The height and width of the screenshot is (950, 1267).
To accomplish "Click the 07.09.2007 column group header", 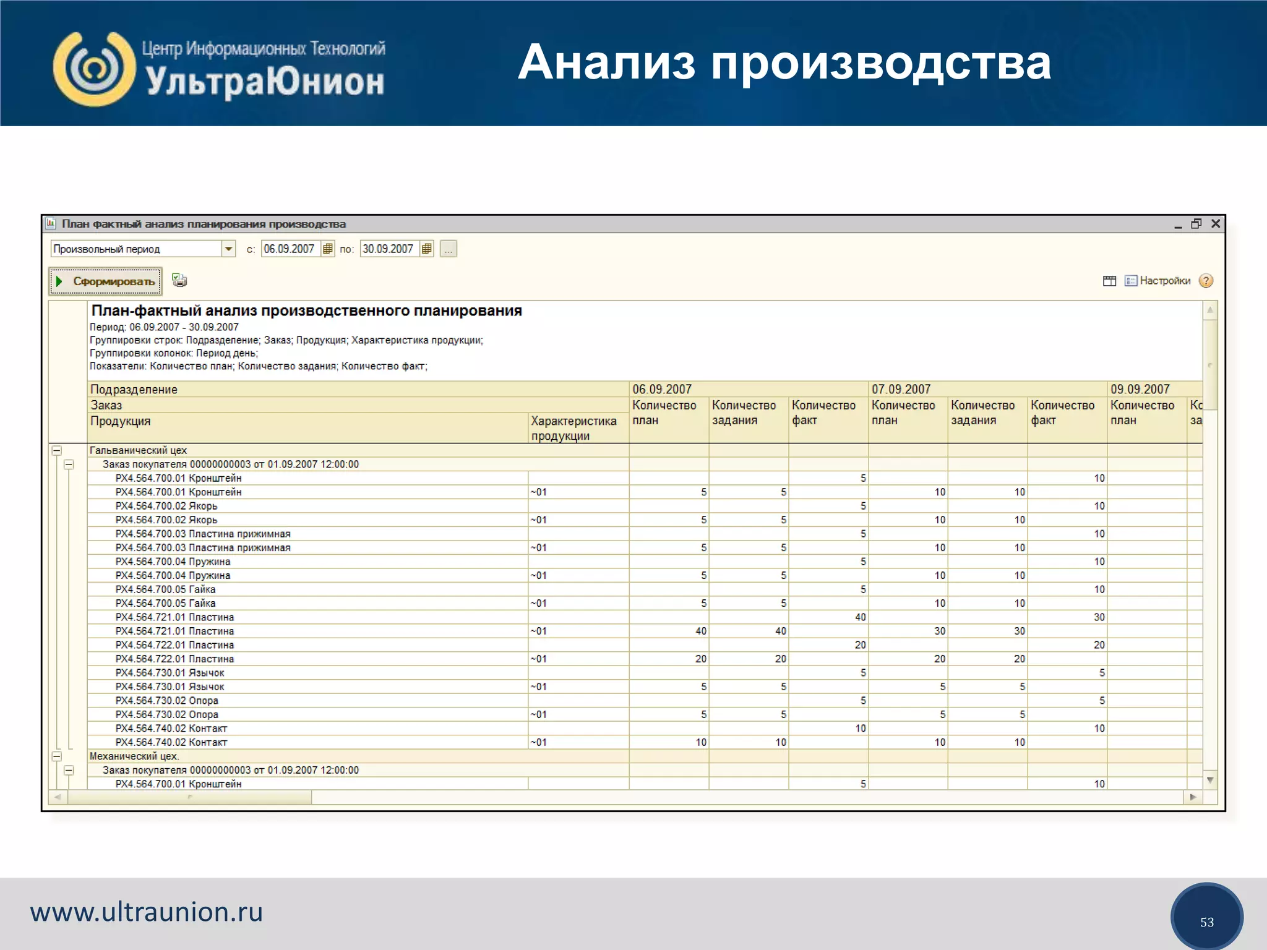I will point(988,389).
